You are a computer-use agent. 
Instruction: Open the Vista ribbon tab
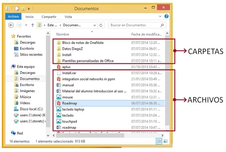coord(68,17)
